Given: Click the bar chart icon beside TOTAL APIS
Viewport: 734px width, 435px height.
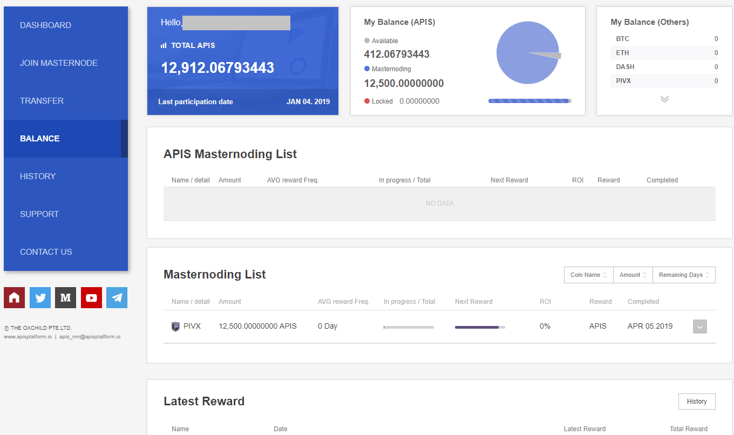Looking at the screenshot, I should tap(164, 46).
